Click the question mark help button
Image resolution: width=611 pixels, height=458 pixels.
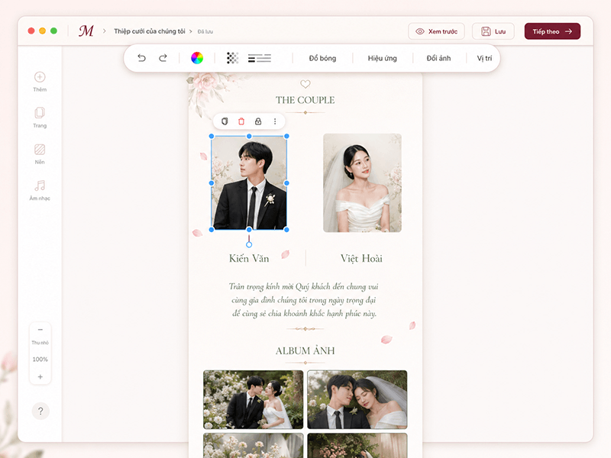(40, 411)
